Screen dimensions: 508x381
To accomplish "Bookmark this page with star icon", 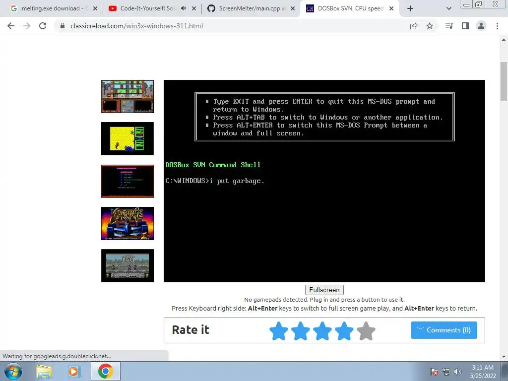I will pyautogui.click(x=430, y=26).
